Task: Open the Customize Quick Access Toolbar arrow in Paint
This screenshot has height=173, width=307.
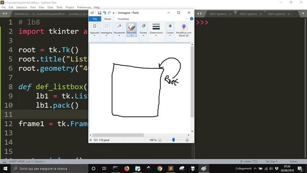Action: point(114,13)
